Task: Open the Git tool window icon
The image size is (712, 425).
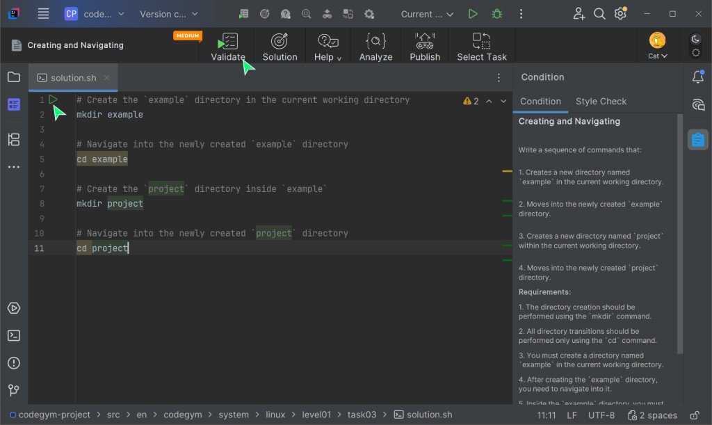Action: pos(13,390)
